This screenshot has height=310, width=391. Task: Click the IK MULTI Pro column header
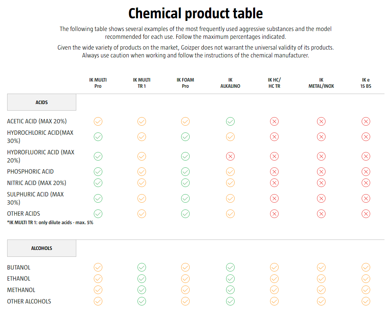tap(98, 83)
